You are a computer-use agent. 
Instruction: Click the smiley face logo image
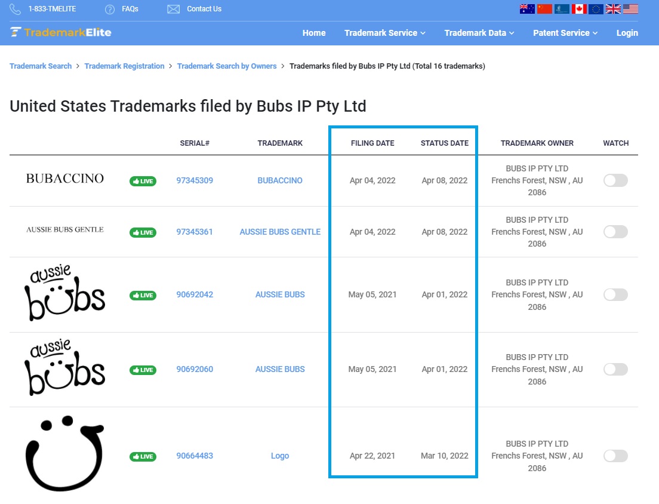[x=64, y=454]
